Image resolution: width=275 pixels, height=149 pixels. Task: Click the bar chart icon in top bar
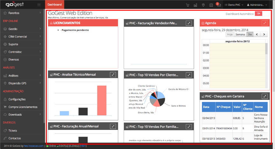(x=195, y=5)
